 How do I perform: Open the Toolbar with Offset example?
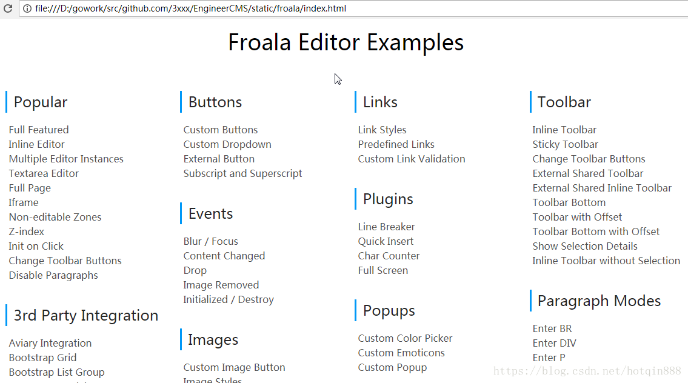pos(577,217)
